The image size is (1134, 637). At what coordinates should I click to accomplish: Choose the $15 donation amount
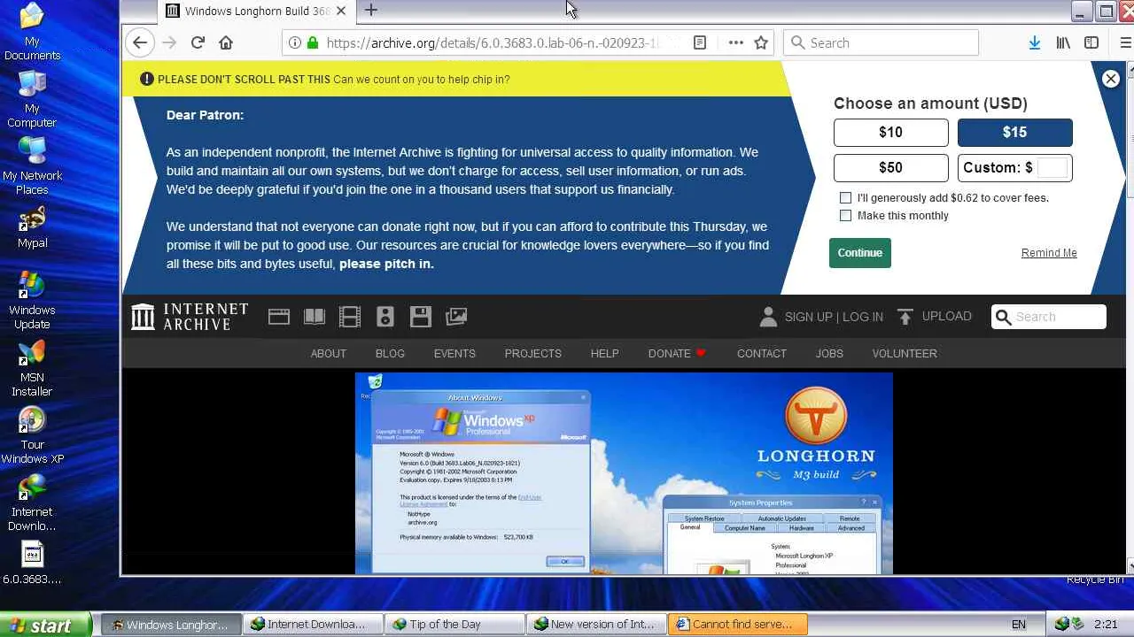pyautogui.click(x=1014, y=132)
